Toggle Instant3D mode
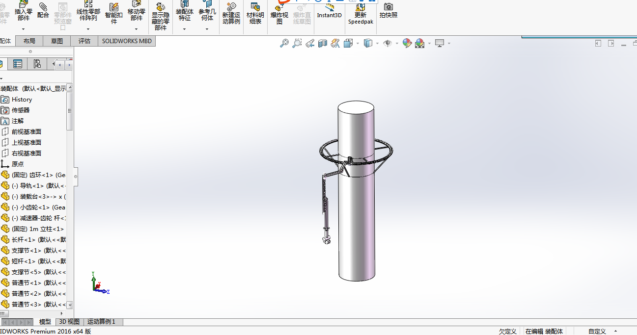This screenshot has width=637, height=335. [x=329, y=10]
